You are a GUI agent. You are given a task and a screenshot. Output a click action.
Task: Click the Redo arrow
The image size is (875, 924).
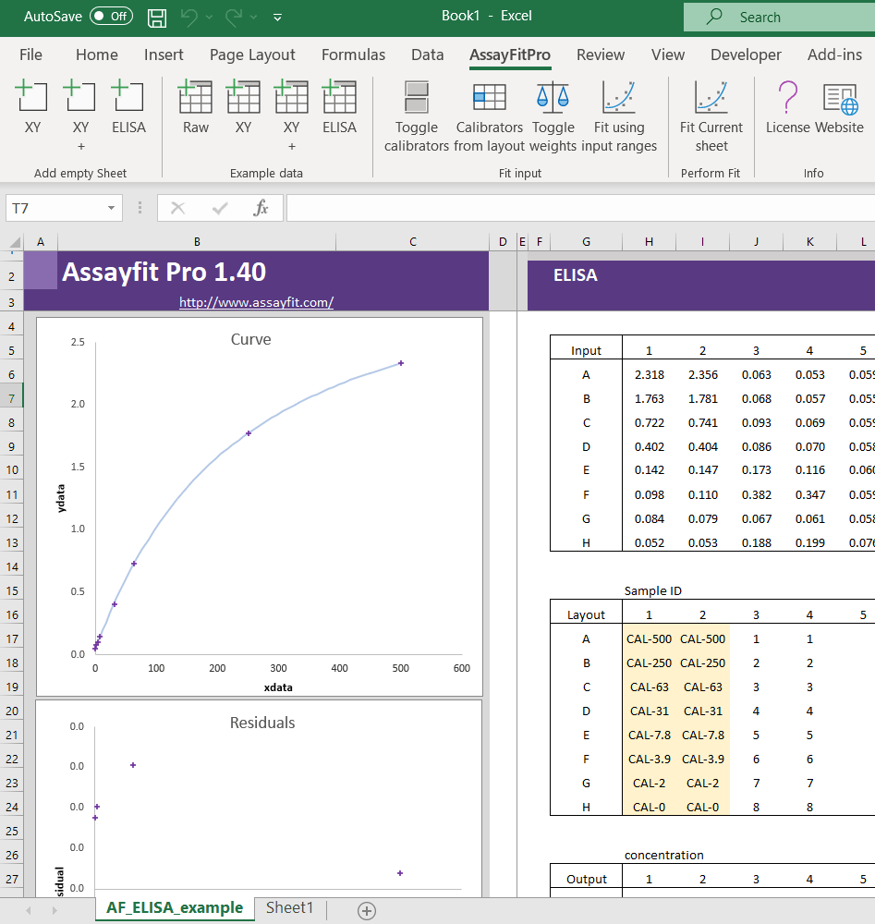click(x=234, y=17)
